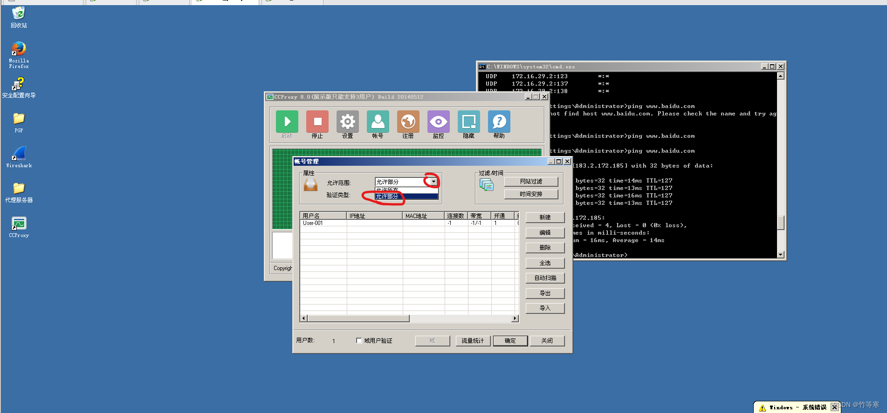
Task: Click the 属性 inbox tray icon
Action: (x=310, y=185)
